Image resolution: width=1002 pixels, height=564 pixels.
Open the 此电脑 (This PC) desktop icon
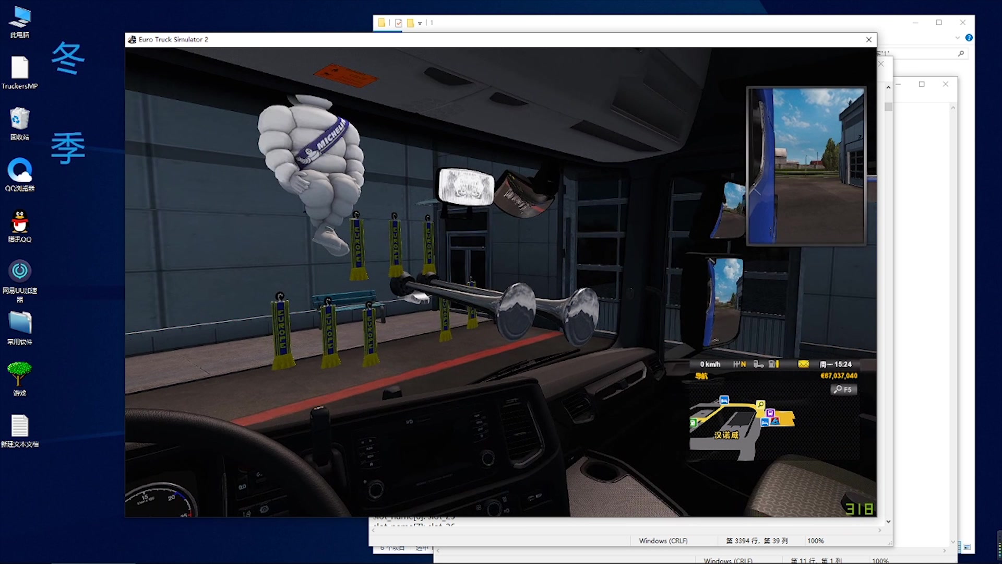[20, 22]
